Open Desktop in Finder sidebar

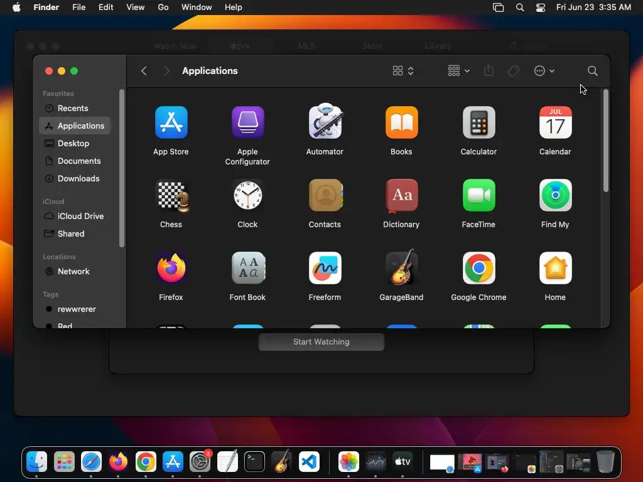pyautogui.click(x=75, y=144)
